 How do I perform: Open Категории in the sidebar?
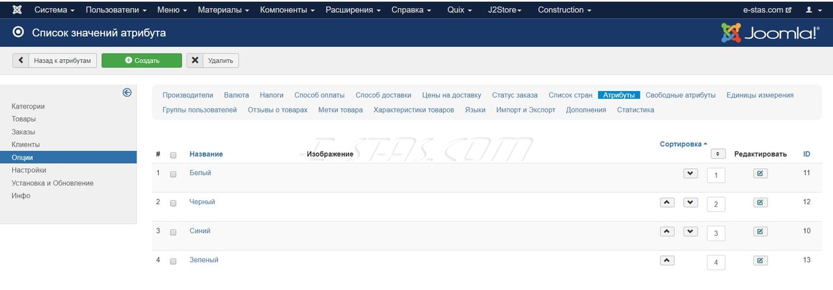(28, 106)
